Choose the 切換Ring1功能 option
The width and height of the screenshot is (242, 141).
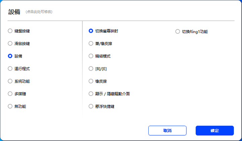click(178, 32)
